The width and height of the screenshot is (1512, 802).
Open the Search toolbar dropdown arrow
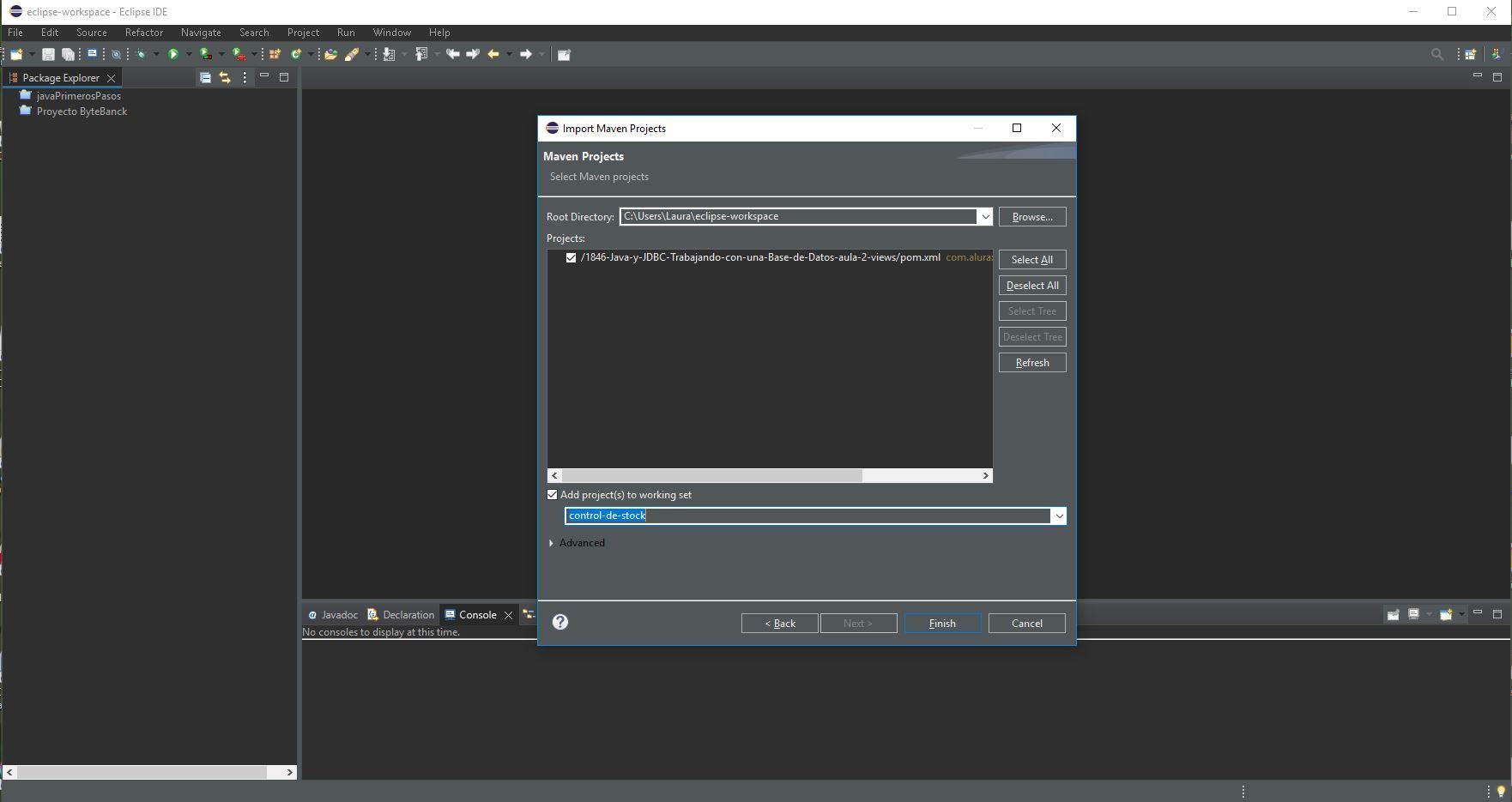click(x=367, y=54)
